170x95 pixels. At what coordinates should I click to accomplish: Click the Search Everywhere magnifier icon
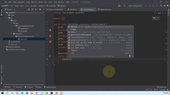[161, 6]
